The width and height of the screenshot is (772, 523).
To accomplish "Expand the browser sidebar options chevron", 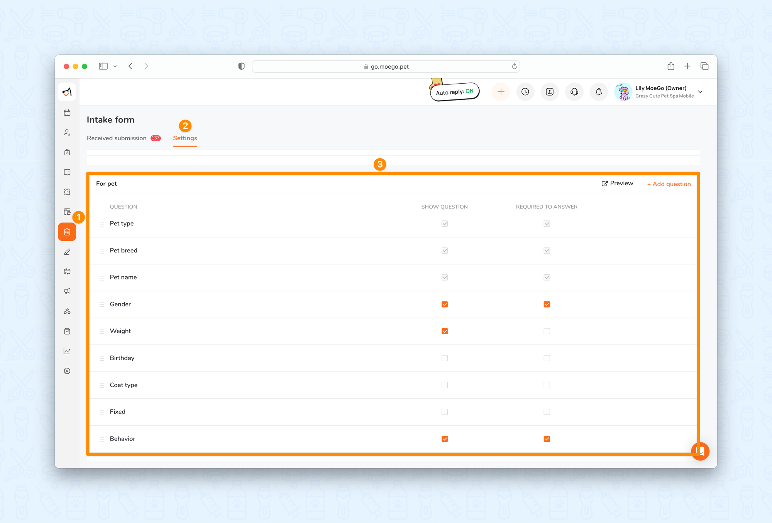I will [115, 66].
